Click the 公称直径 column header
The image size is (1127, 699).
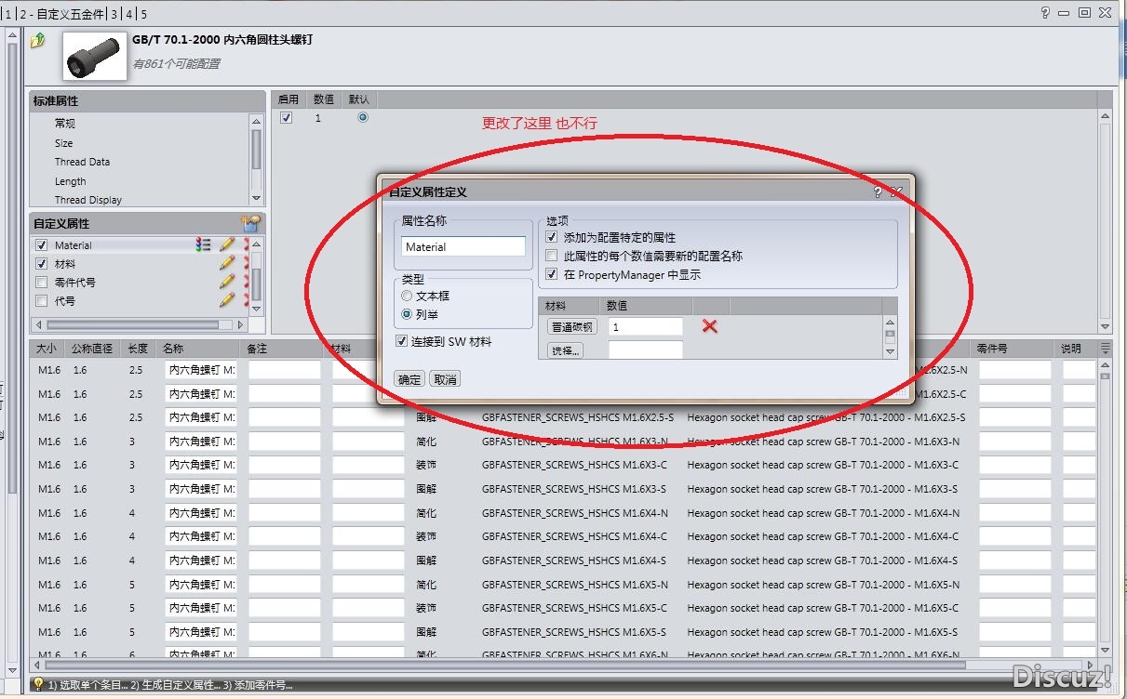point(92,349)
